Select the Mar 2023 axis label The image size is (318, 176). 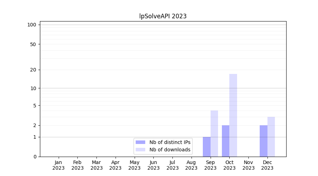96,165
